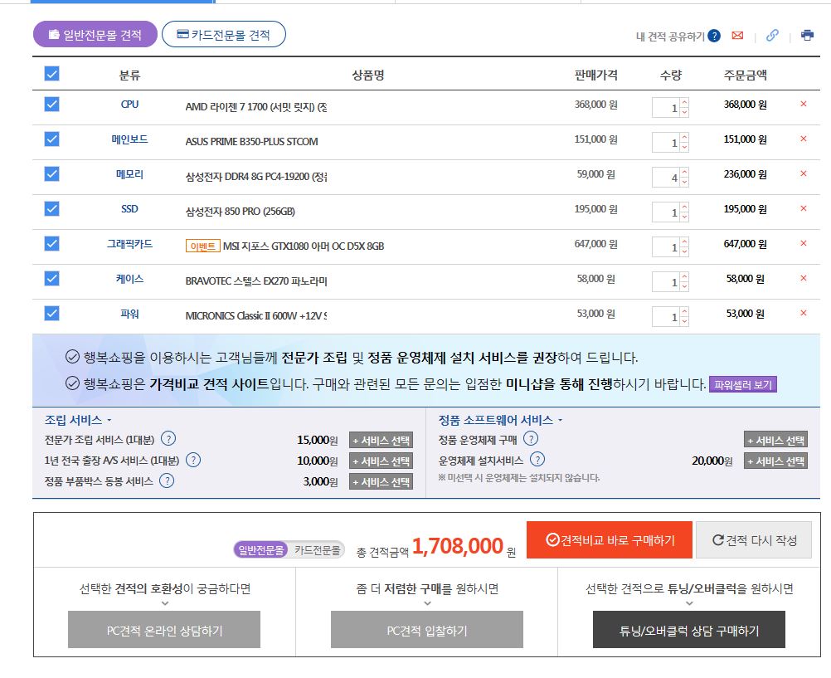Expand chevron under 좀 더 저렴한 구매를 원하시면
This screenshot has width=831, height=678.
coord(427,603)
